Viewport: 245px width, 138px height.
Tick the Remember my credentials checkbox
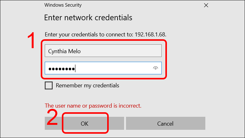pyautogui.click(x=49, y=86)
